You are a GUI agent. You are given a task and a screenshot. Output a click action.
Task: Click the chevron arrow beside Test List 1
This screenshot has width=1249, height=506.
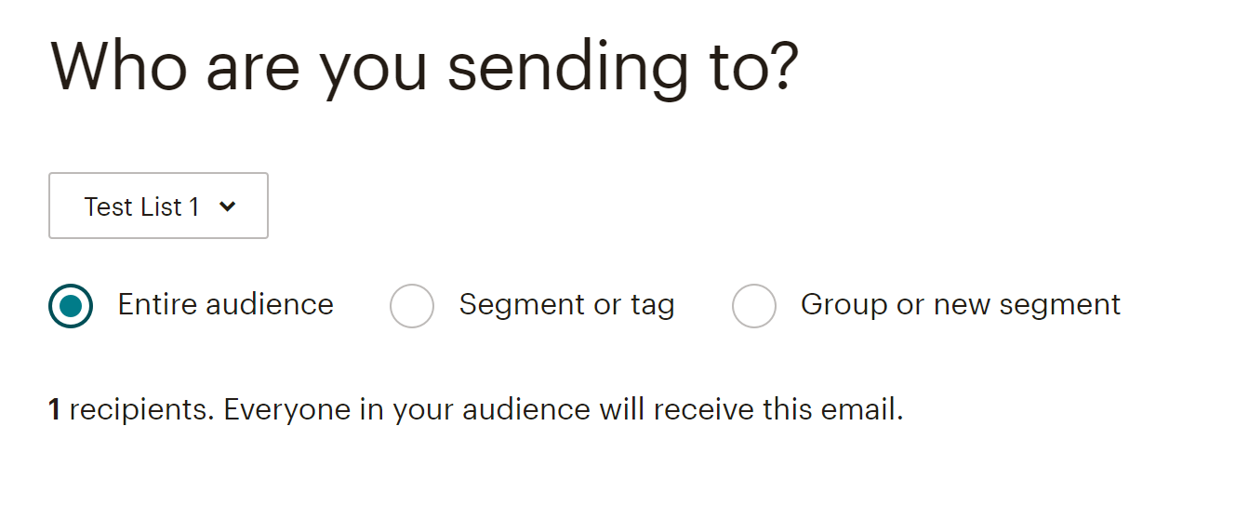click(228, 206)
